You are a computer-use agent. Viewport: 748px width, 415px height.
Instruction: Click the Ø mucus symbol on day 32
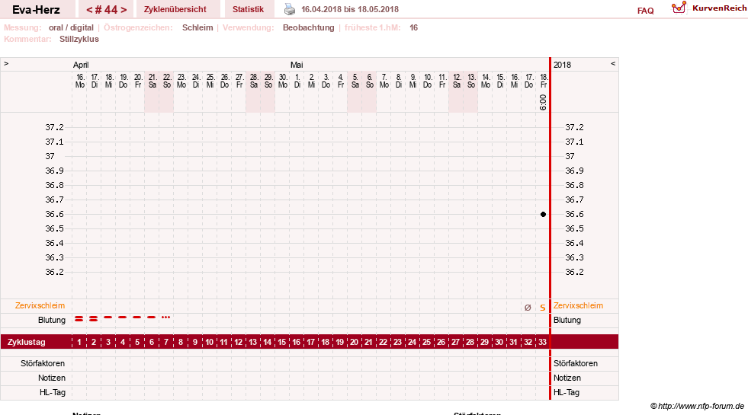coord(528,308)
